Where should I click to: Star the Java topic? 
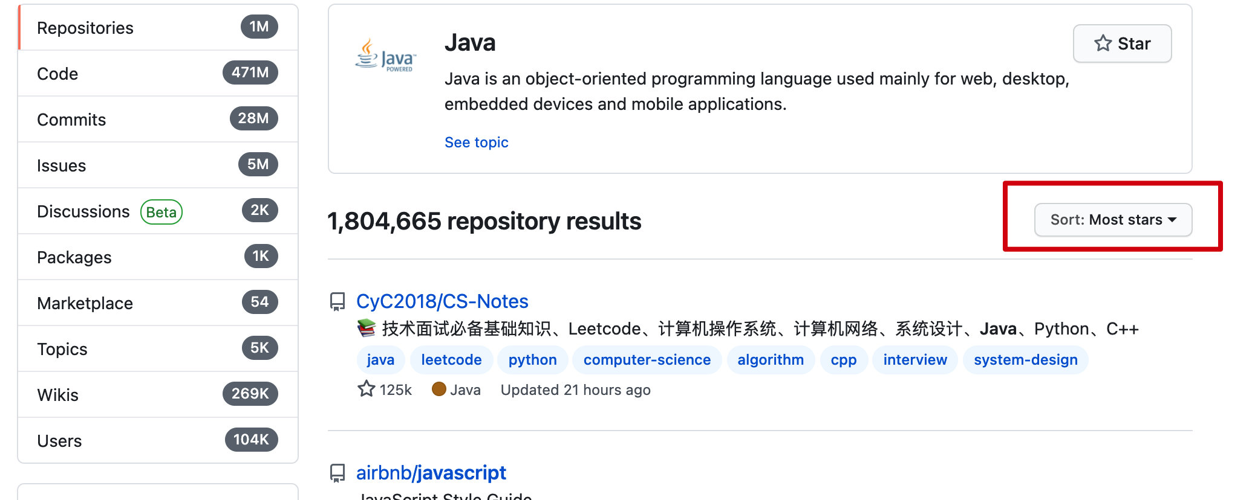[1122, 43]
